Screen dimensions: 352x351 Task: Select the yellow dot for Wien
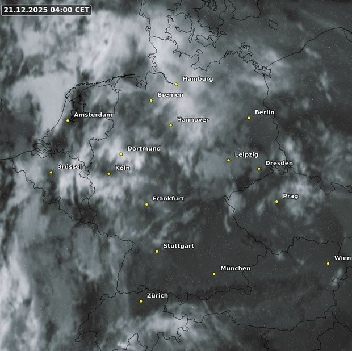click(328, 264)
